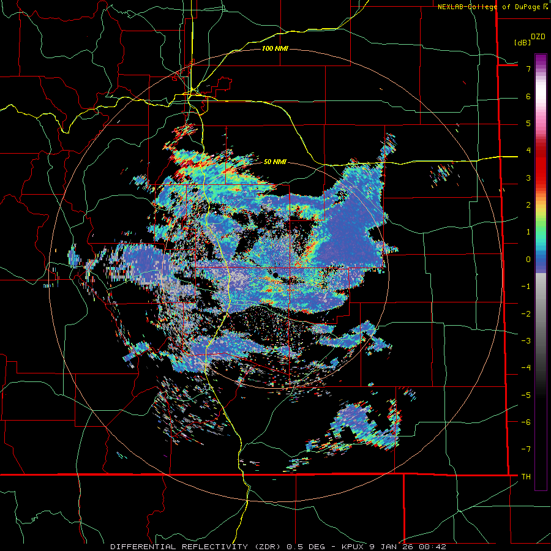Click the 50 NMI range ring label

pyautogui.click(x=275, y=162)
